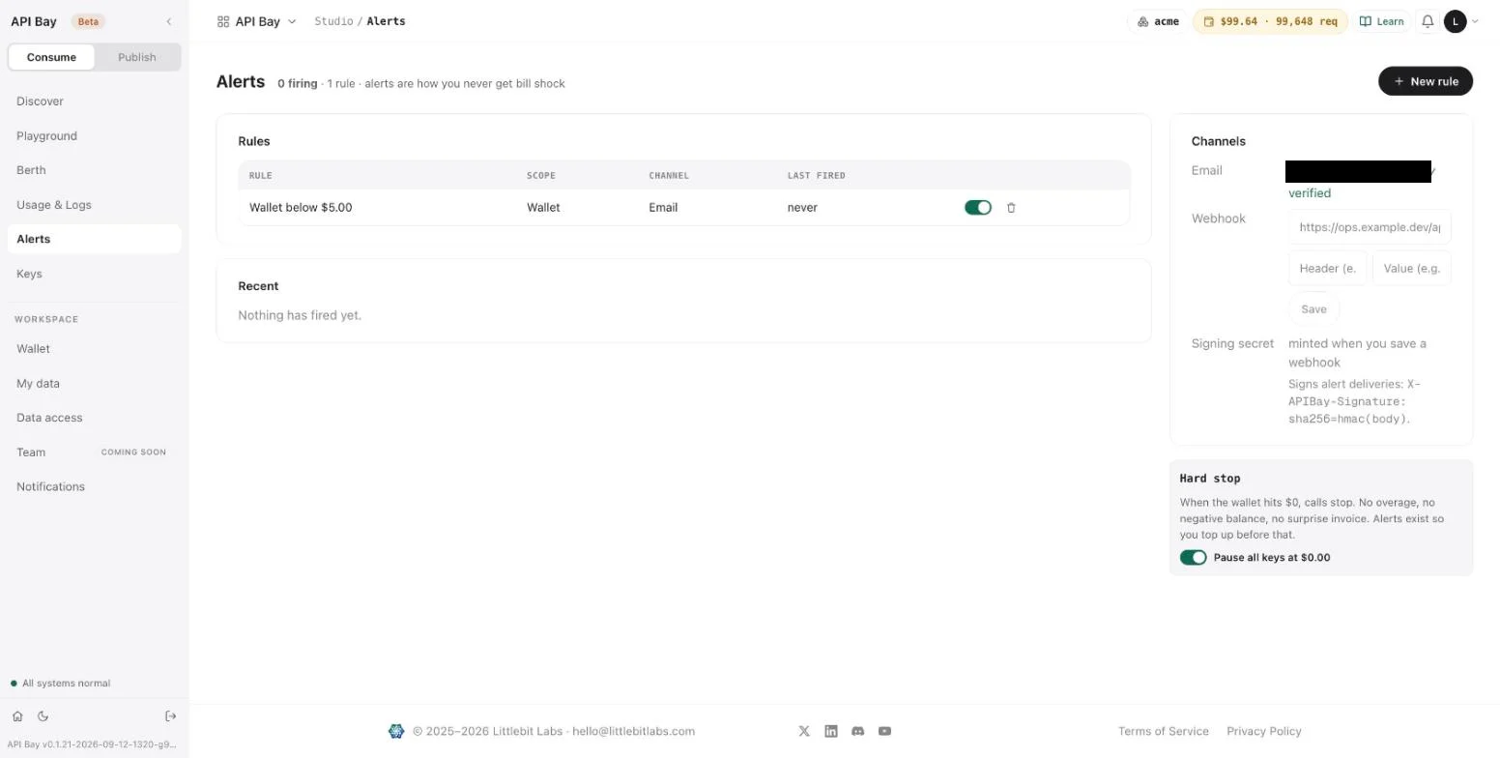Click the verified email status

click(x=1310, y=193)
